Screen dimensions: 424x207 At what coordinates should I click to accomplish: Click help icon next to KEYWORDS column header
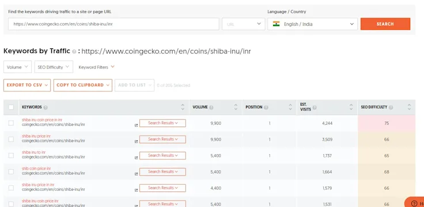click(x=46, y=108)
